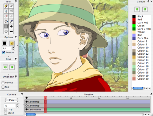Click the Colours list horizontal scrollbar thumb
This screenshot has height=116, width=153.
click(x=138, y=88)
